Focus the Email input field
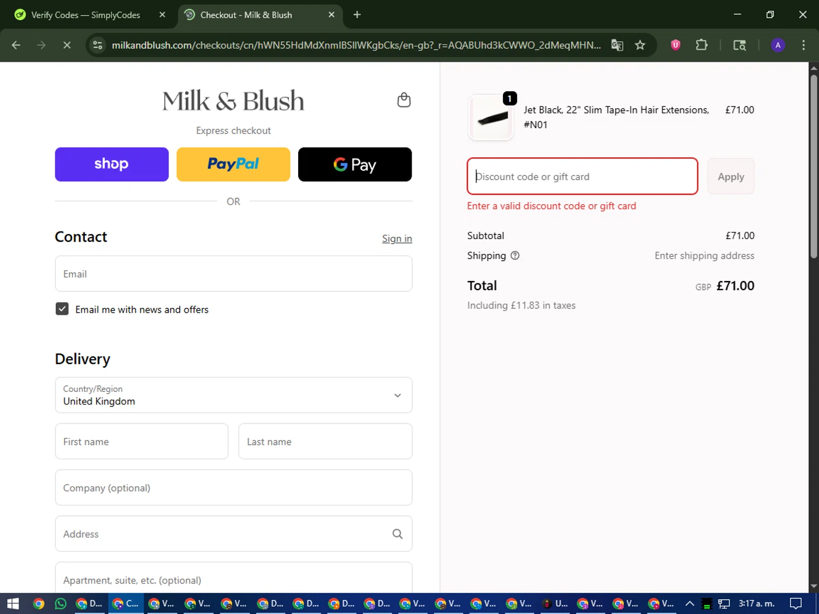819x614 pixels. click(234, 273)
